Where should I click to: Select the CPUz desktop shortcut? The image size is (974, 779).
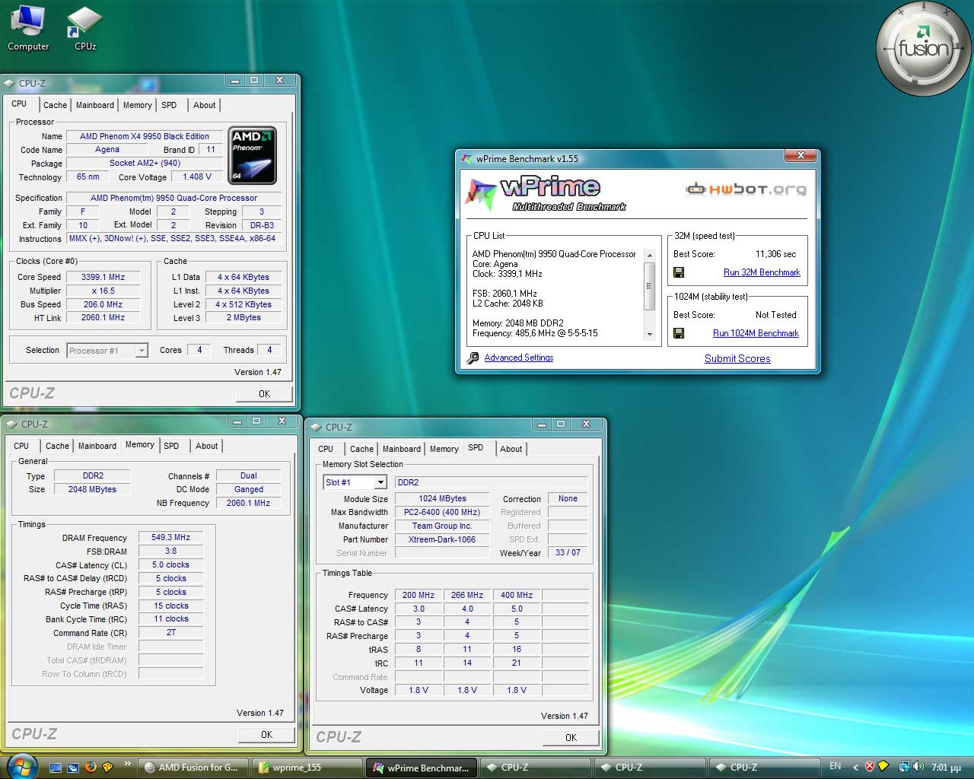(x=84, y=28)
